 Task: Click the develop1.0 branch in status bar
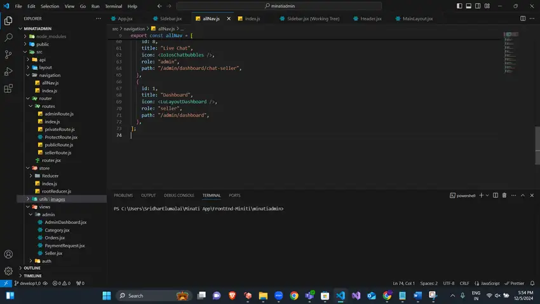(27, 283)
